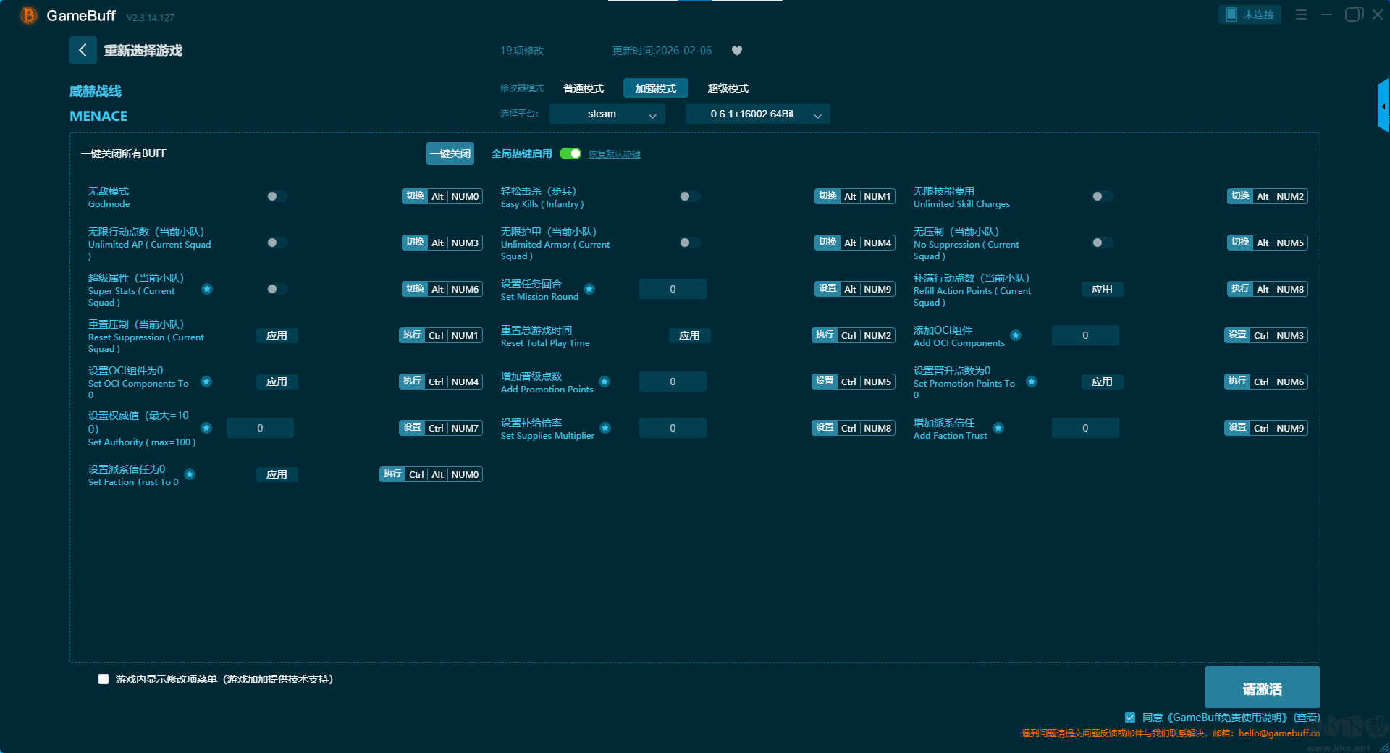Viewport: 1390px width, 753px height.
Task: Apply Set Promotion Points To 0
Action: 1102,382
